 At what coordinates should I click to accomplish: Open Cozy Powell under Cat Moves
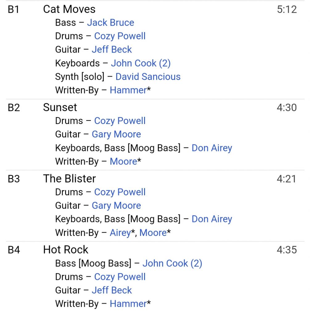120,36
